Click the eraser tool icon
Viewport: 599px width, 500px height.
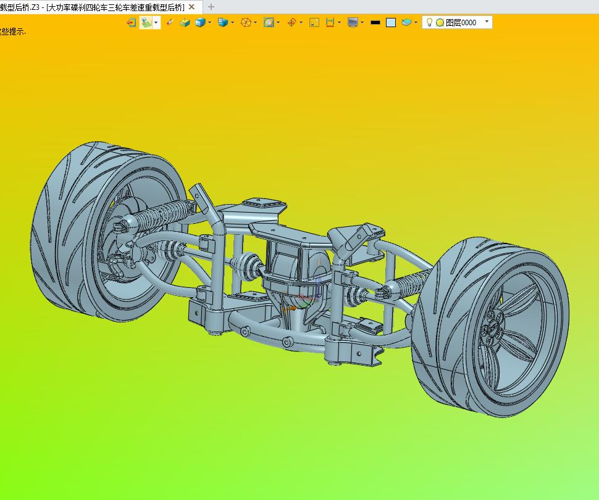click(170, 22)
